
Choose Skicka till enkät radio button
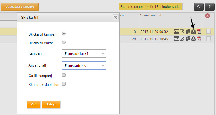coord(64,42)
